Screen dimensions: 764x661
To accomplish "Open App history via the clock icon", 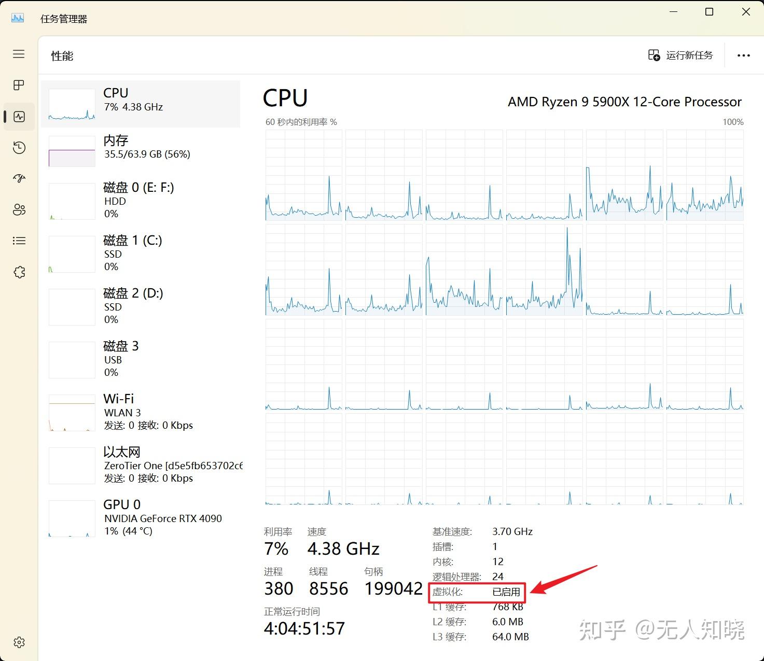I will click(19, 147).
